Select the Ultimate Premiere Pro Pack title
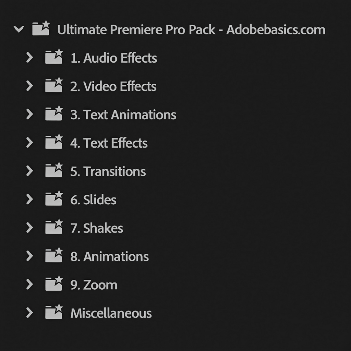Image resolution: width=351 pixels, height=351 pixels. pyautogui.click(x=191, y=30)
